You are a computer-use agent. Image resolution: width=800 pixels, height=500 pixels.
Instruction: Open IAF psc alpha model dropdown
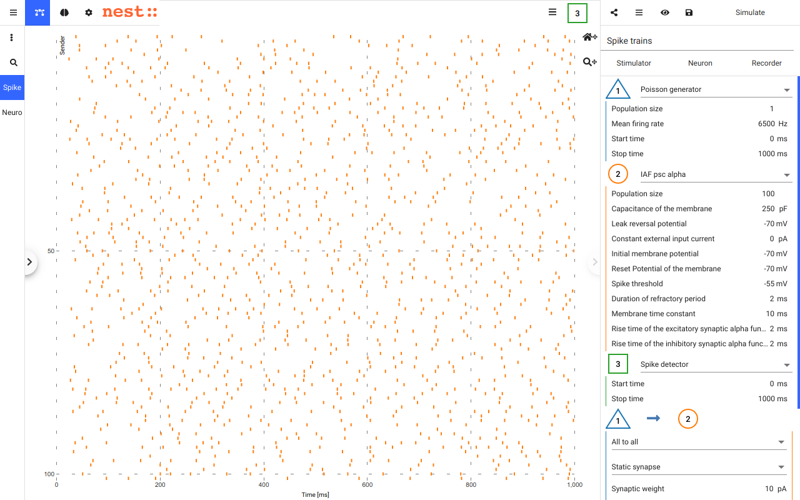click(x=716, y=174)
